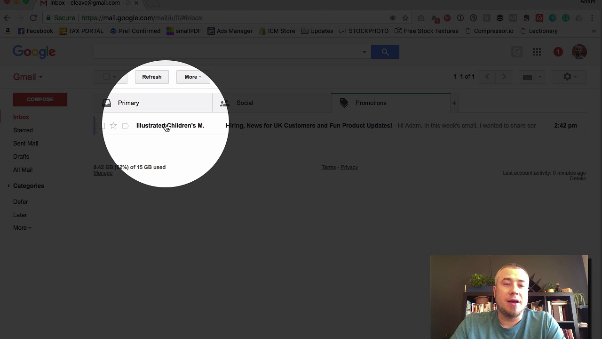Open the Terms link
602x339 pixels.
pyautogui.click(x=329, y=167)
